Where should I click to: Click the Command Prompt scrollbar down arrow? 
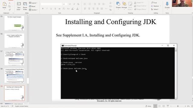[176, 98]
